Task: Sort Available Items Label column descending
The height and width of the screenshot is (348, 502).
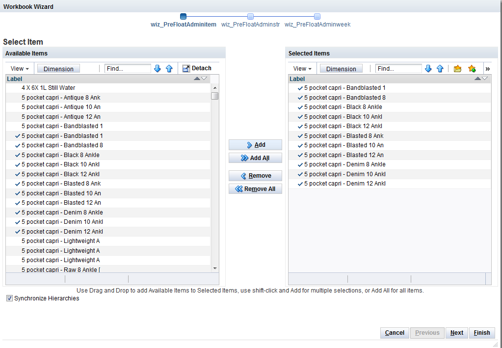Action: pyautogui.click(x=204, y=79)
